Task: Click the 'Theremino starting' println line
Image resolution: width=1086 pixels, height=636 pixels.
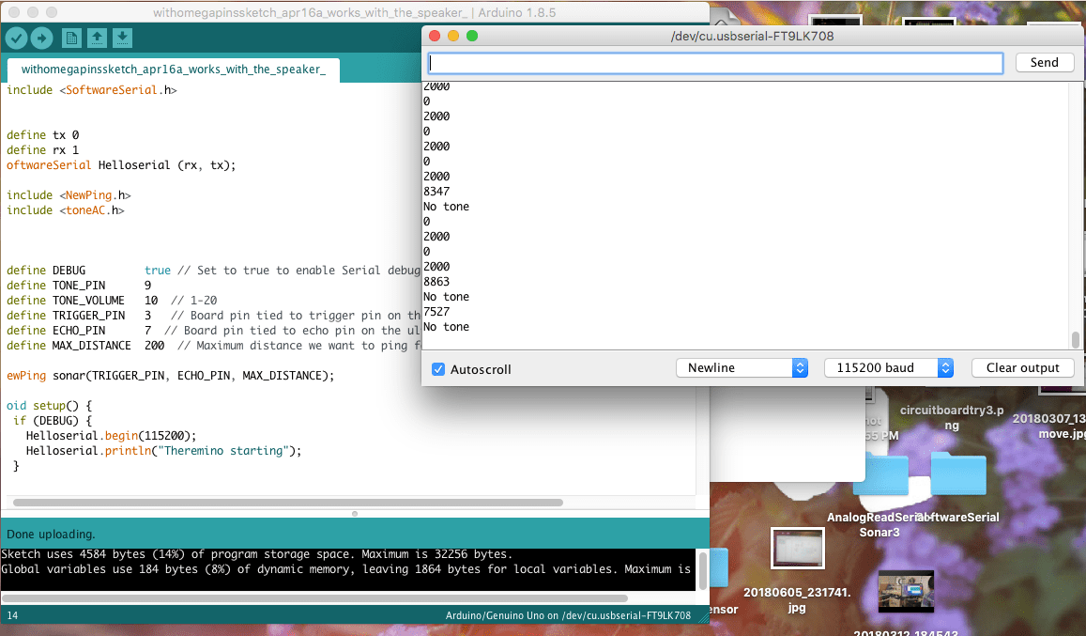Action: pos(164,451)
